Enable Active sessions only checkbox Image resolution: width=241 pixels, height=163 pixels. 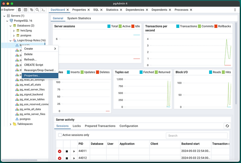[60, 135]
